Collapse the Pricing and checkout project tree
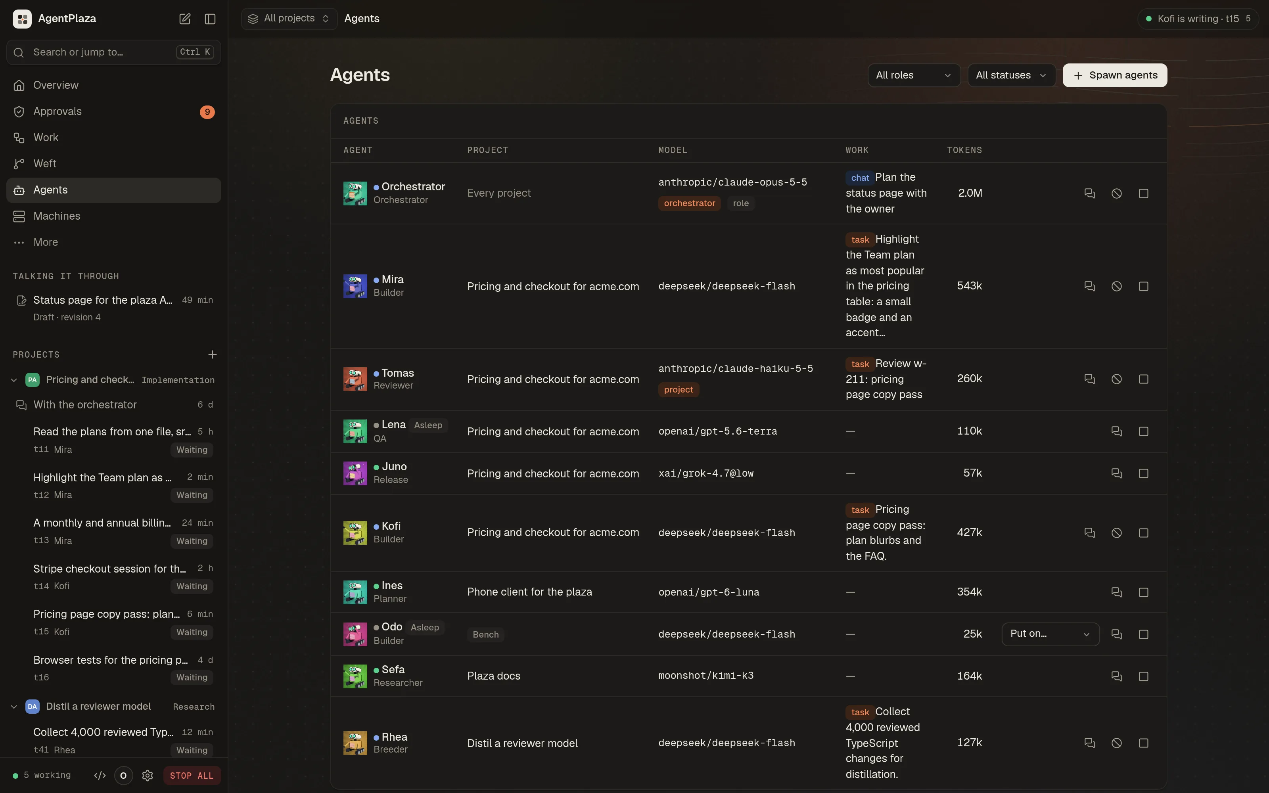 [14, 380]
